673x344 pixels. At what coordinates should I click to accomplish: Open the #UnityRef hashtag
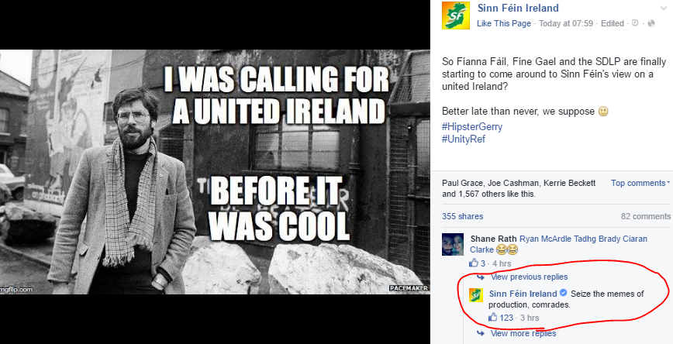(x=464, y=139)
